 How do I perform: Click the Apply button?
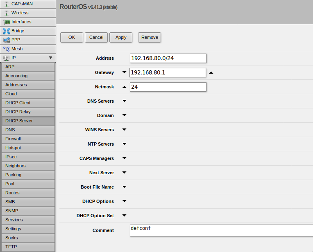(x=121, y=38)
